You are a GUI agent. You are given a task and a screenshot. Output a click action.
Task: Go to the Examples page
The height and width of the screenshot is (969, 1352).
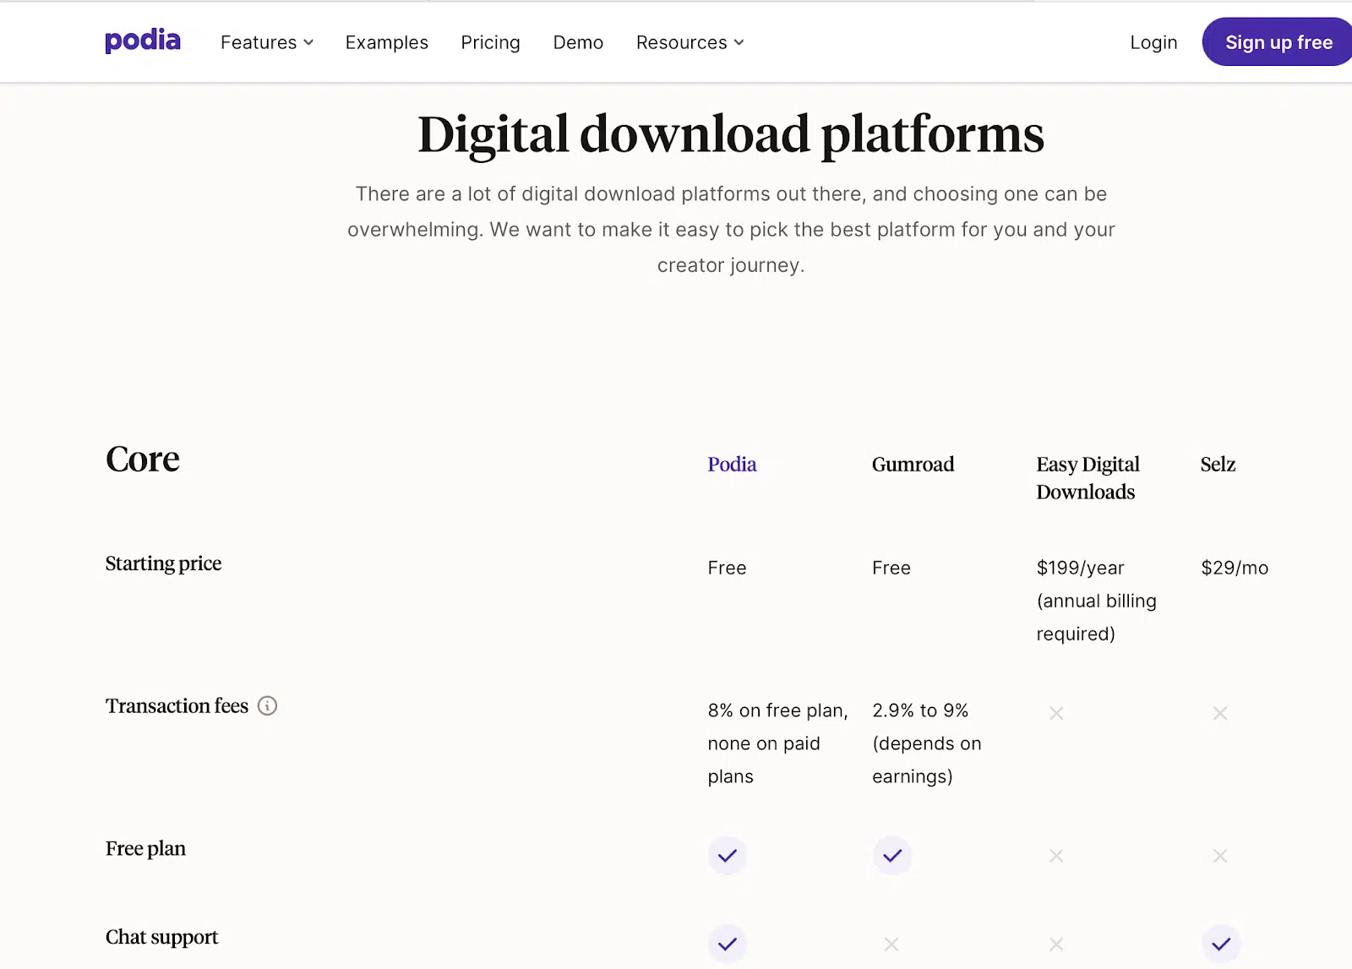(386, 42)
